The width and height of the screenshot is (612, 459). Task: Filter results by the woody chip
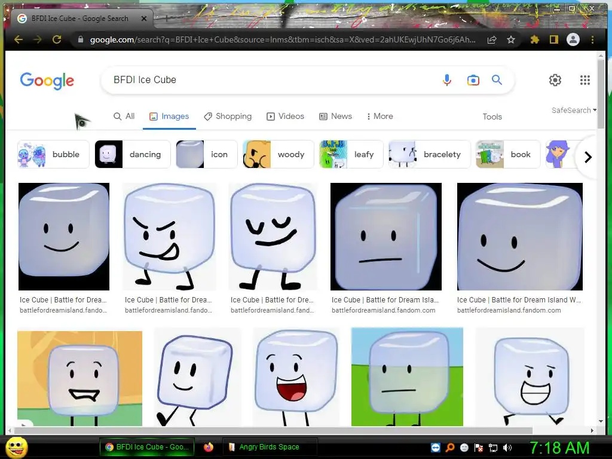pyautogui.click(x=279, y=154)
